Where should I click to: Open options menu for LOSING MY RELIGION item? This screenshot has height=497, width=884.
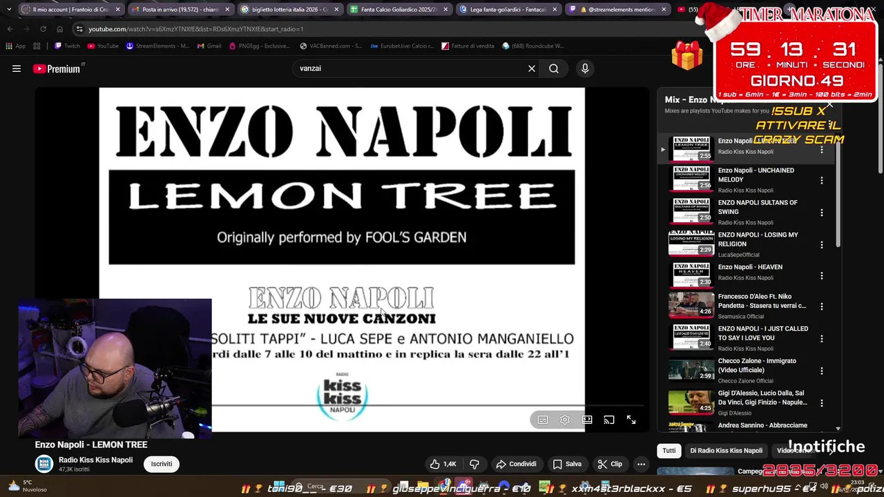(x=822, y=245)
